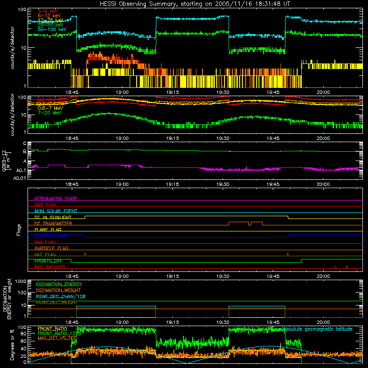The image size is (368, 368).
Task: Click the DECIMATION ENERGY or weight axis title
Action: tap(7, 299)
